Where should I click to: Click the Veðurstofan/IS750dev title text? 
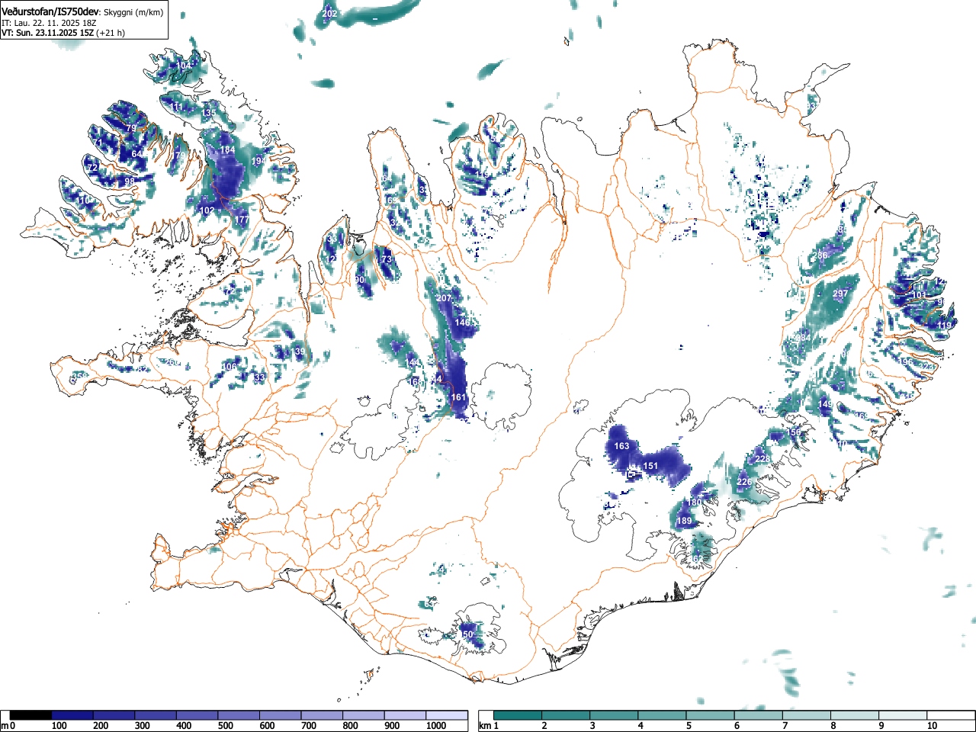pos(50,11)
